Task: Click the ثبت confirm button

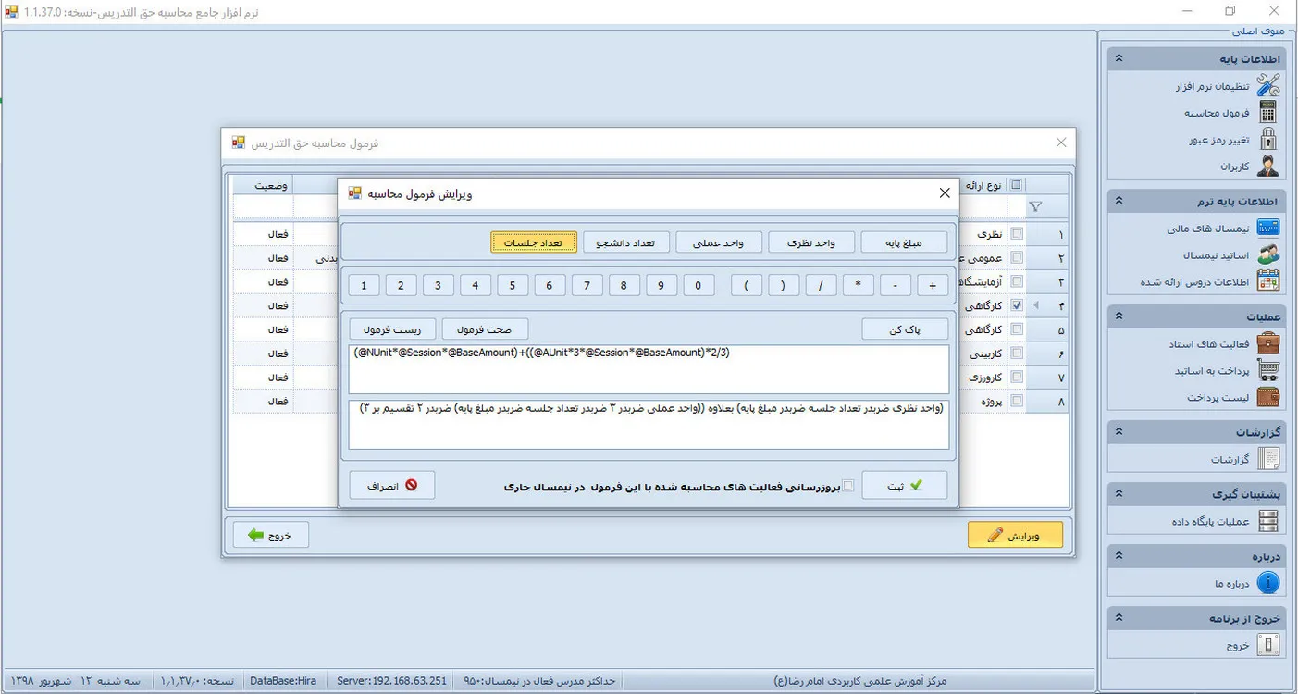Action: click(904, 485)
